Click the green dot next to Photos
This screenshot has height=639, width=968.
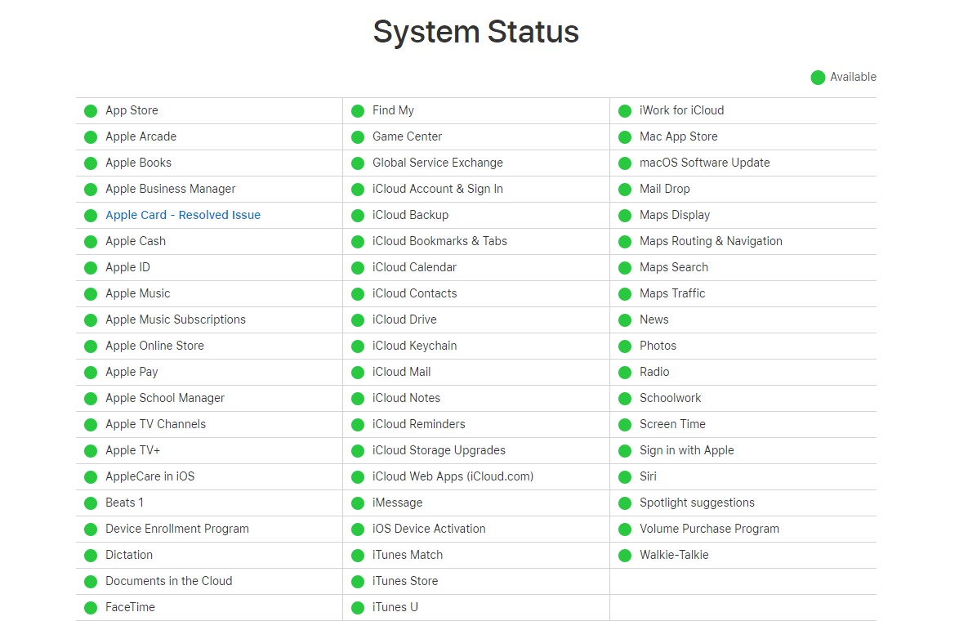(x=625, y=346)
